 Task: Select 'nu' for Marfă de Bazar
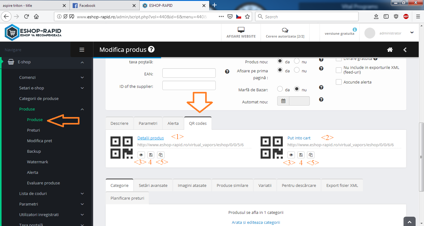(297, 89)
